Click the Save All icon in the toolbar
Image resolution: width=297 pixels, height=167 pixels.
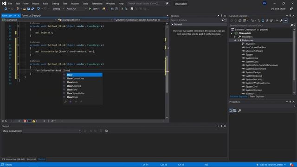(32, 9)
